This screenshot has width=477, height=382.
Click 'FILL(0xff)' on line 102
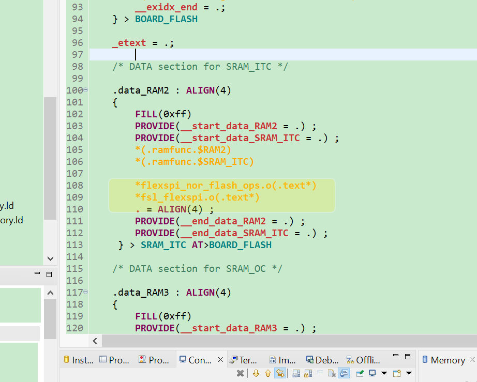[x=163, y=114]
